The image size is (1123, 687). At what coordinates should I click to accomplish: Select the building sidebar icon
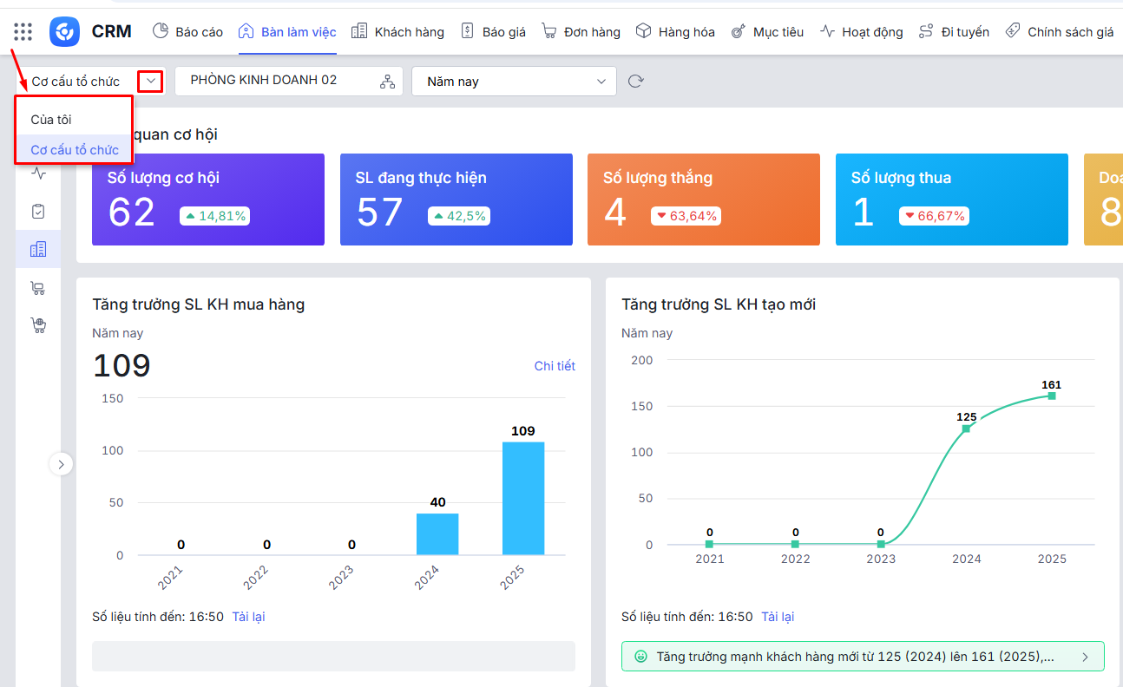click(38, 250)
